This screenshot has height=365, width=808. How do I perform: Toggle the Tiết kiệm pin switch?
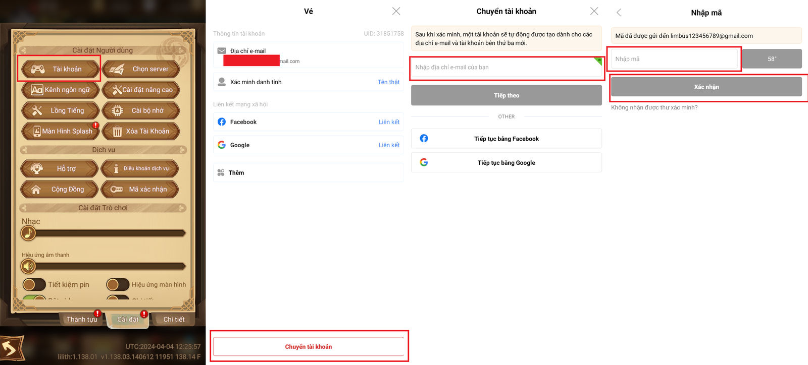coord(34,285)
